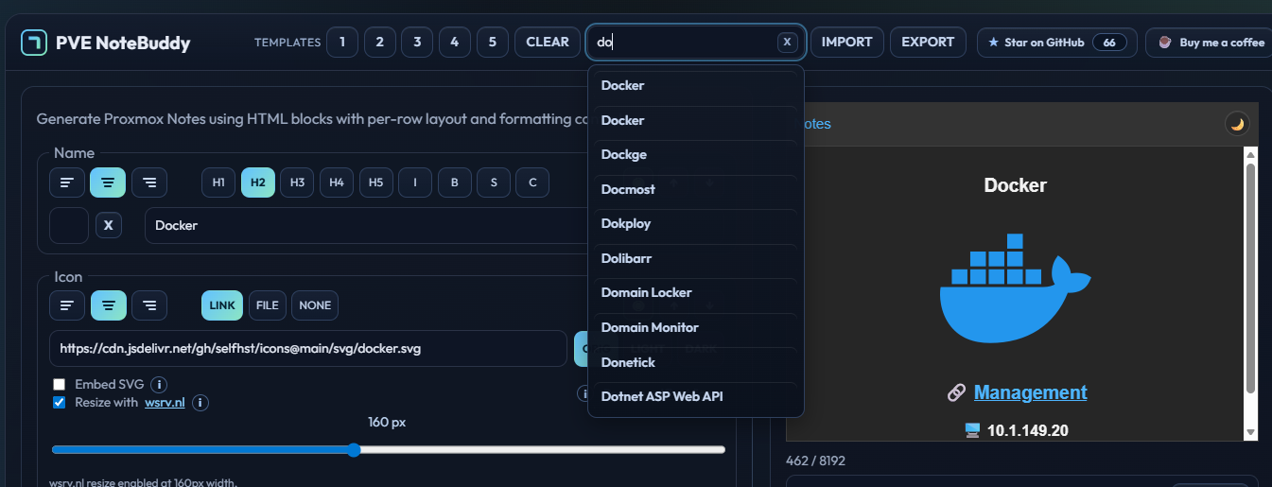
Task: Focus the Name field containing Docker
Action: pyautogui.click(x=366, y=225)
